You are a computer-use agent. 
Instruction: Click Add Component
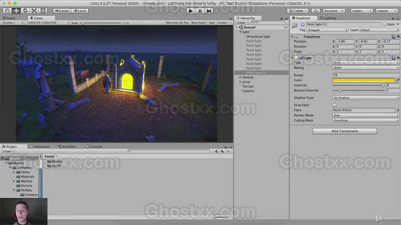344,131
